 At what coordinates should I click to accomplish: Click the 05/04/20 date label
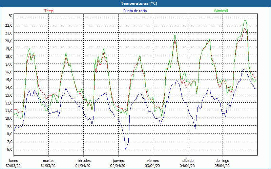(222, 166)
